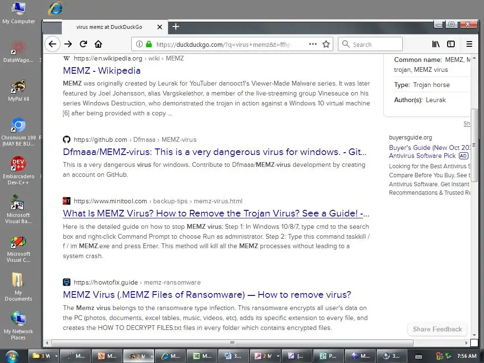The height and width of the screenshot is (363, 484).
Task: Select the Microsoft Visual C++ desktop shortcut
Action: click(18, 249)
